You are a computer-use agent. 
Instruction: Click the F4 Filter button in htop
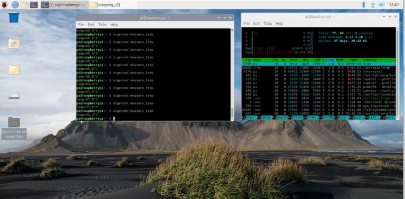tap(295, 118)
